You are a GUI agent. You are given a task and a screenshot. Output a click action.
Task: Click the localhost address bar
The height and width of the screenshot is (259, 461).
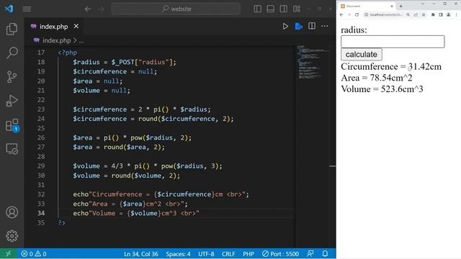385,14
